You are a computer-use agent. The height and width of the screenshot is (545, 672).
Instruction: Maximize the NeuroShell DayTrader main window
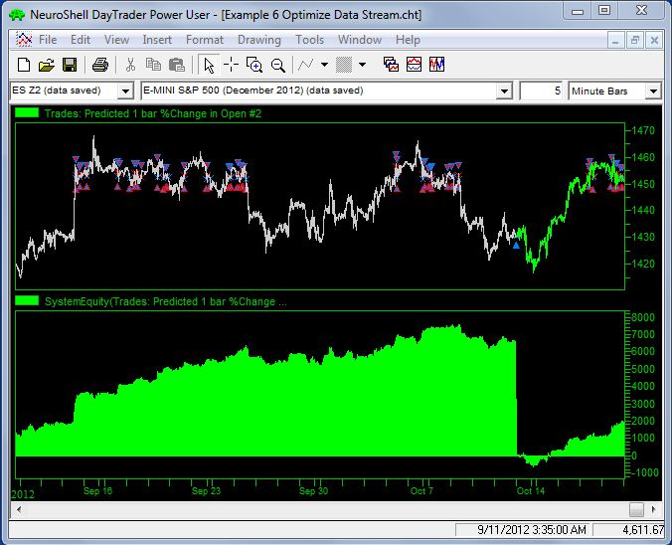[x=604, y=11]
